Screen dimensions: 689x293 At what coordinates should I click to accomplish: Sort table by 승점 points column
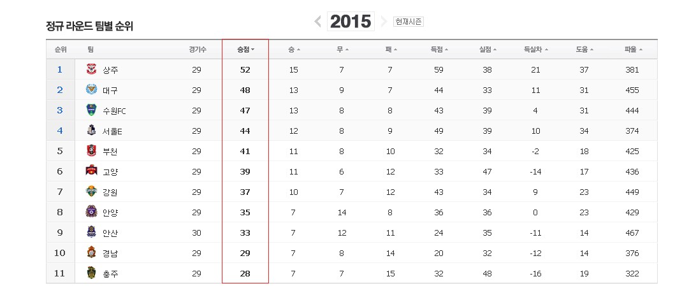tap(245, 49)
